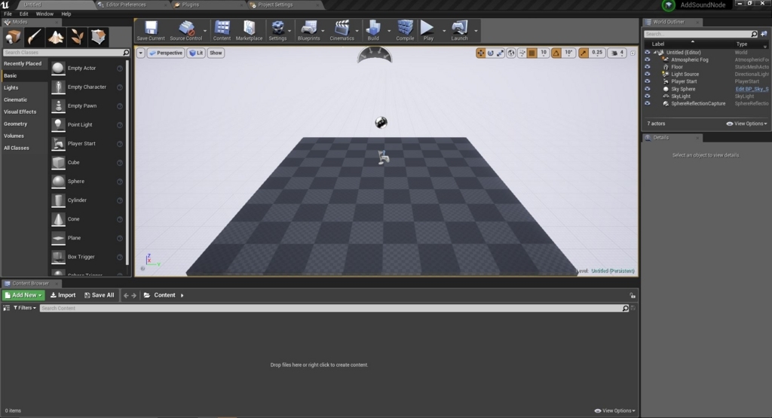Select the Paint mode brush icon
Screen dimensions: 772x418
click(x=34, y=37)
